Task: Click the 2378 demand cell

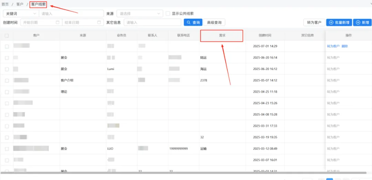Action: tap(203, 81)
